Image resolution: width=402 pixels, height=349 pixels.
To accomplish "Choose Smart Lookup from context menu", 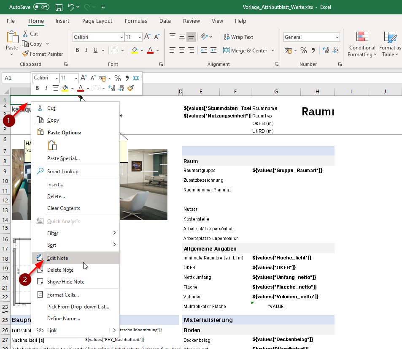I will (x=75, y=172).
